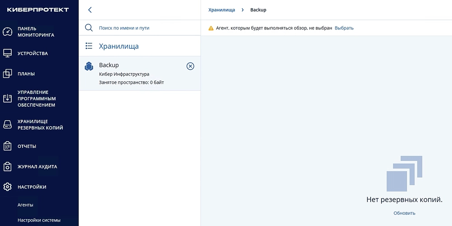Select the Backup storage list entry
The width and height of the screenshot is (452, 226).
pos(136,74)
